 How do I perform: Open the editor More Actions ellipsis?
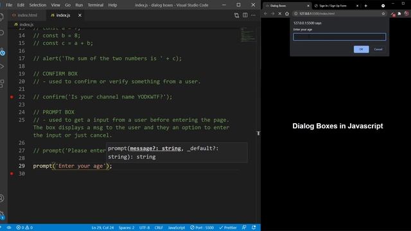coord(253,15)
